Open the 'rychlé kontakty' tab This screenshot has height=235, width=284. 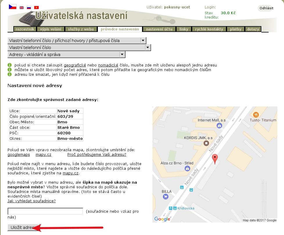209,29
